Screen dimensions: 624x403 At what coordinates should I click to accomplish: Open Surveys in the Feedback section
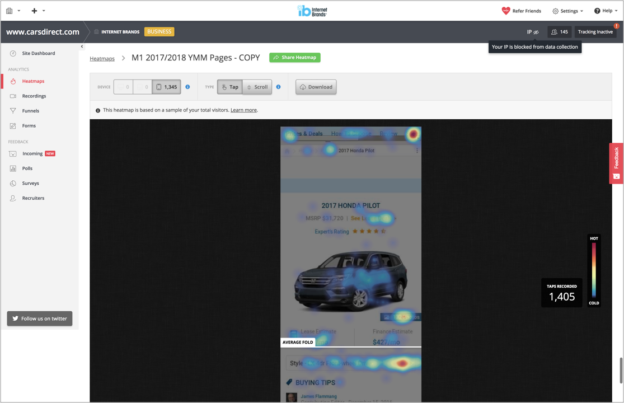tap(30, 183)
